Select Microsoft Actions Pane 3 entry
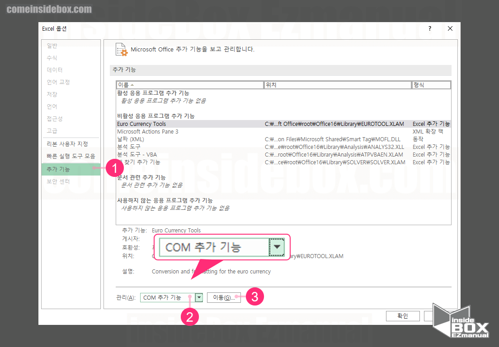Screen dimensions: 499x347 pos(148,131)
